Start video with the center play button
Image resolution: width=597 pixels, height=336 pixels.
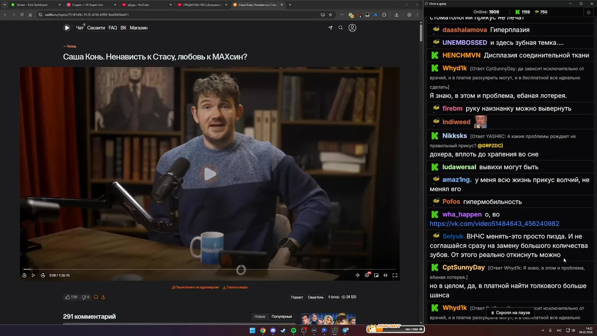tap(210, 174)
